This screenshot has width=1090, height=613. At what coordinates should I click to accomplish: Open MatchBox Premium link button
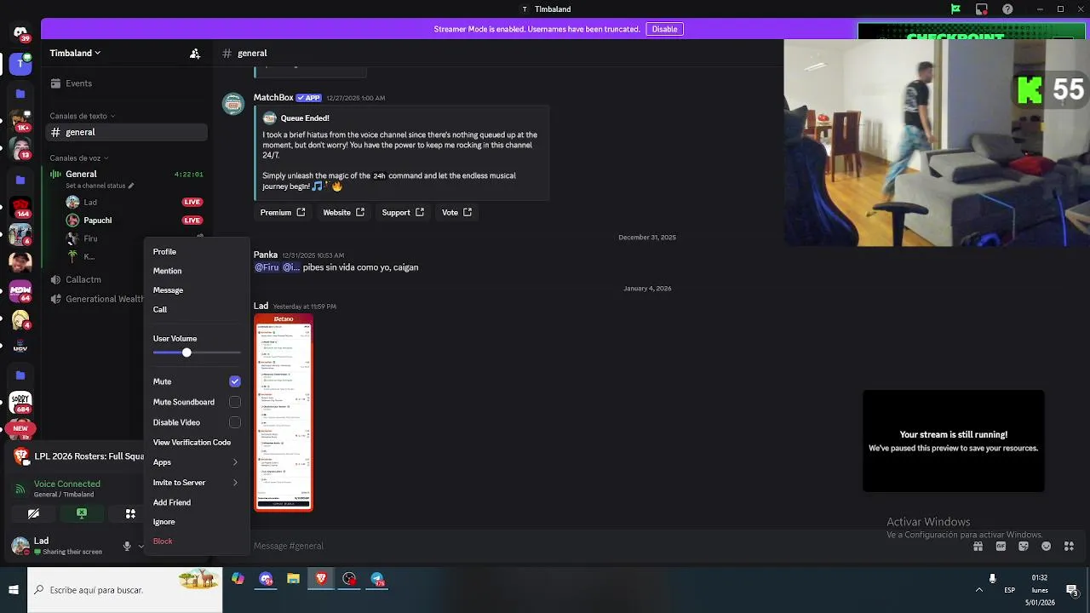click(x=283, y=212)
